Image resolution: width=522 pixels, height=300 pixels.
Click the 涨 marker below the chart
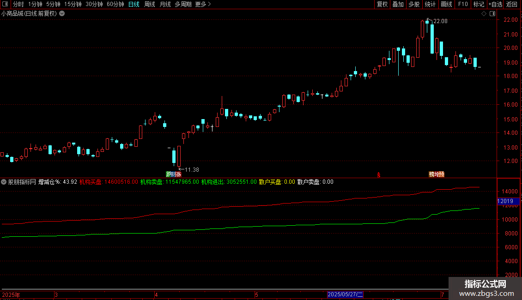click(x=178, y=174)
